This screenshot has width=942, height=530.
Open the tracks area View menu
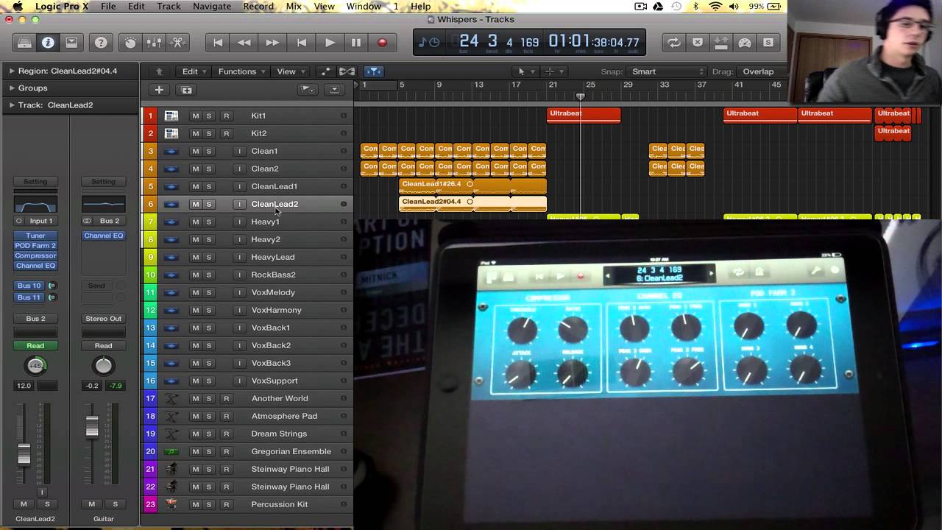click(290, 71)
